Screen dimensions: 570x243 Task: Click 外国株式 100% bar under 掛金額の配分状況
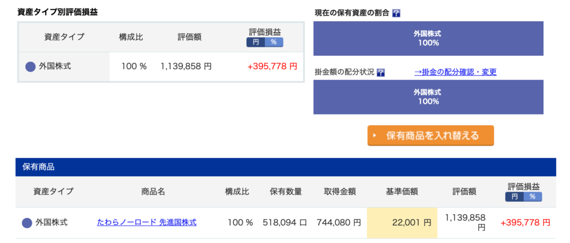[x=428, y=97]
